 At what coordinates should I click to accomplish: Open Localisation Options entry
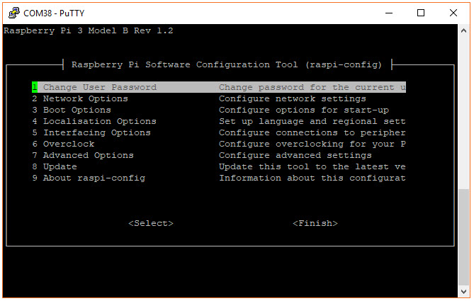pos(99,121)
